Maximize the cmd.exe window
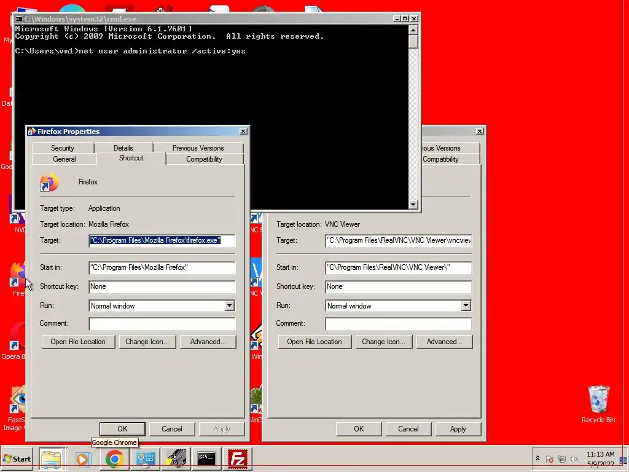Screen dimensions: 629x472 point(405,18)
